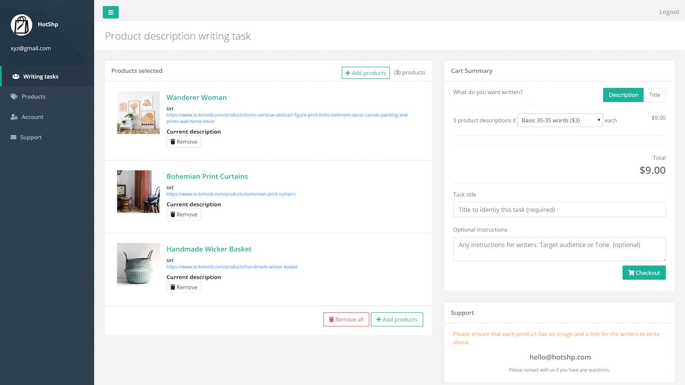685x385 pixels.
Task: Click the red Remove all button
Action: 346,320
